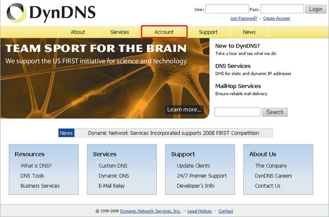This screenshot has width=329, height=217.
Task: Click the US FIRST initiative banner subtitle
Action: coord(96,61)
